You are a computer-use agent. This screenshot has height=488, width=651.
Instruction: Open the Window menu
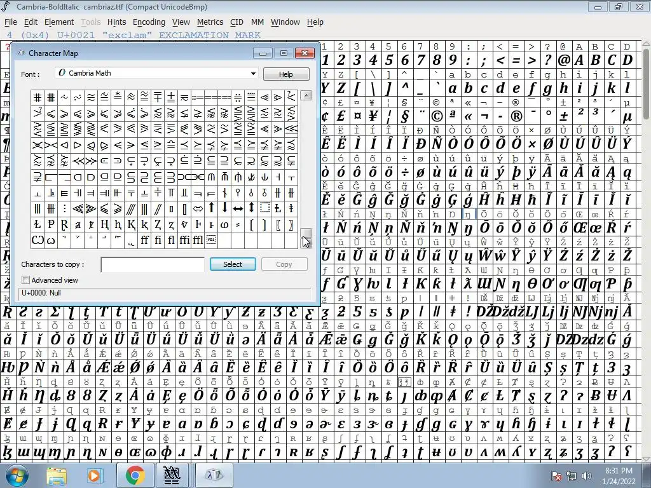point(285,22)
